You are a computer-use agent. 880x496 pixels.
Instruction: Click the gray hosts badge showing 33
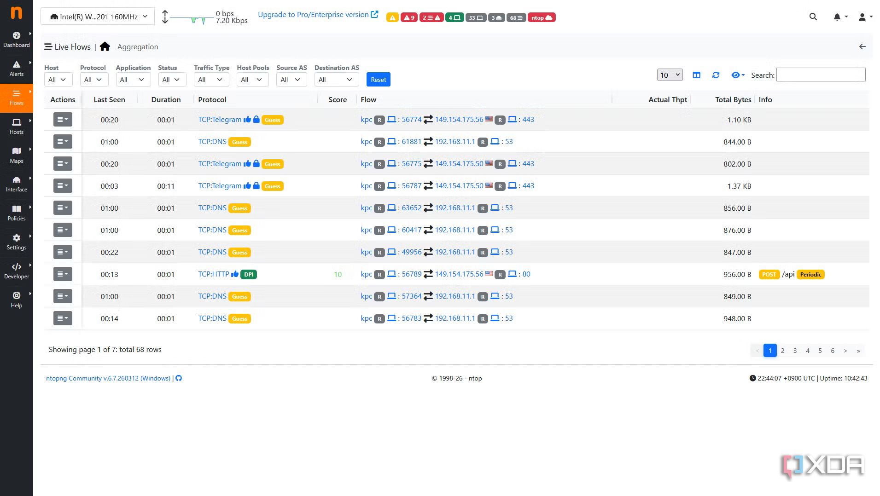[476, 17]
